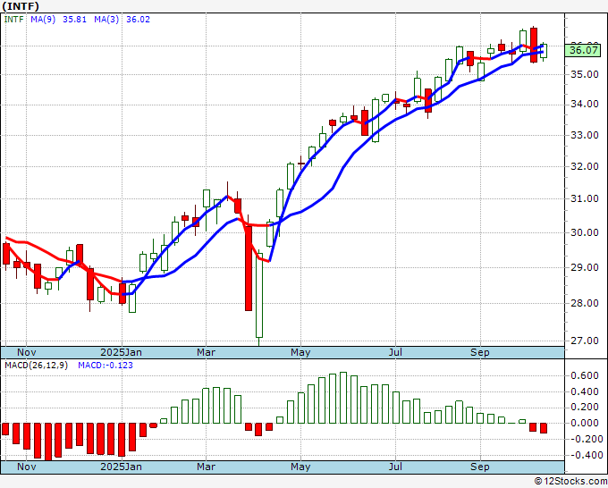Click 2025Jan on the price chart time axis

pyautogui.click(x=121, y=352)
